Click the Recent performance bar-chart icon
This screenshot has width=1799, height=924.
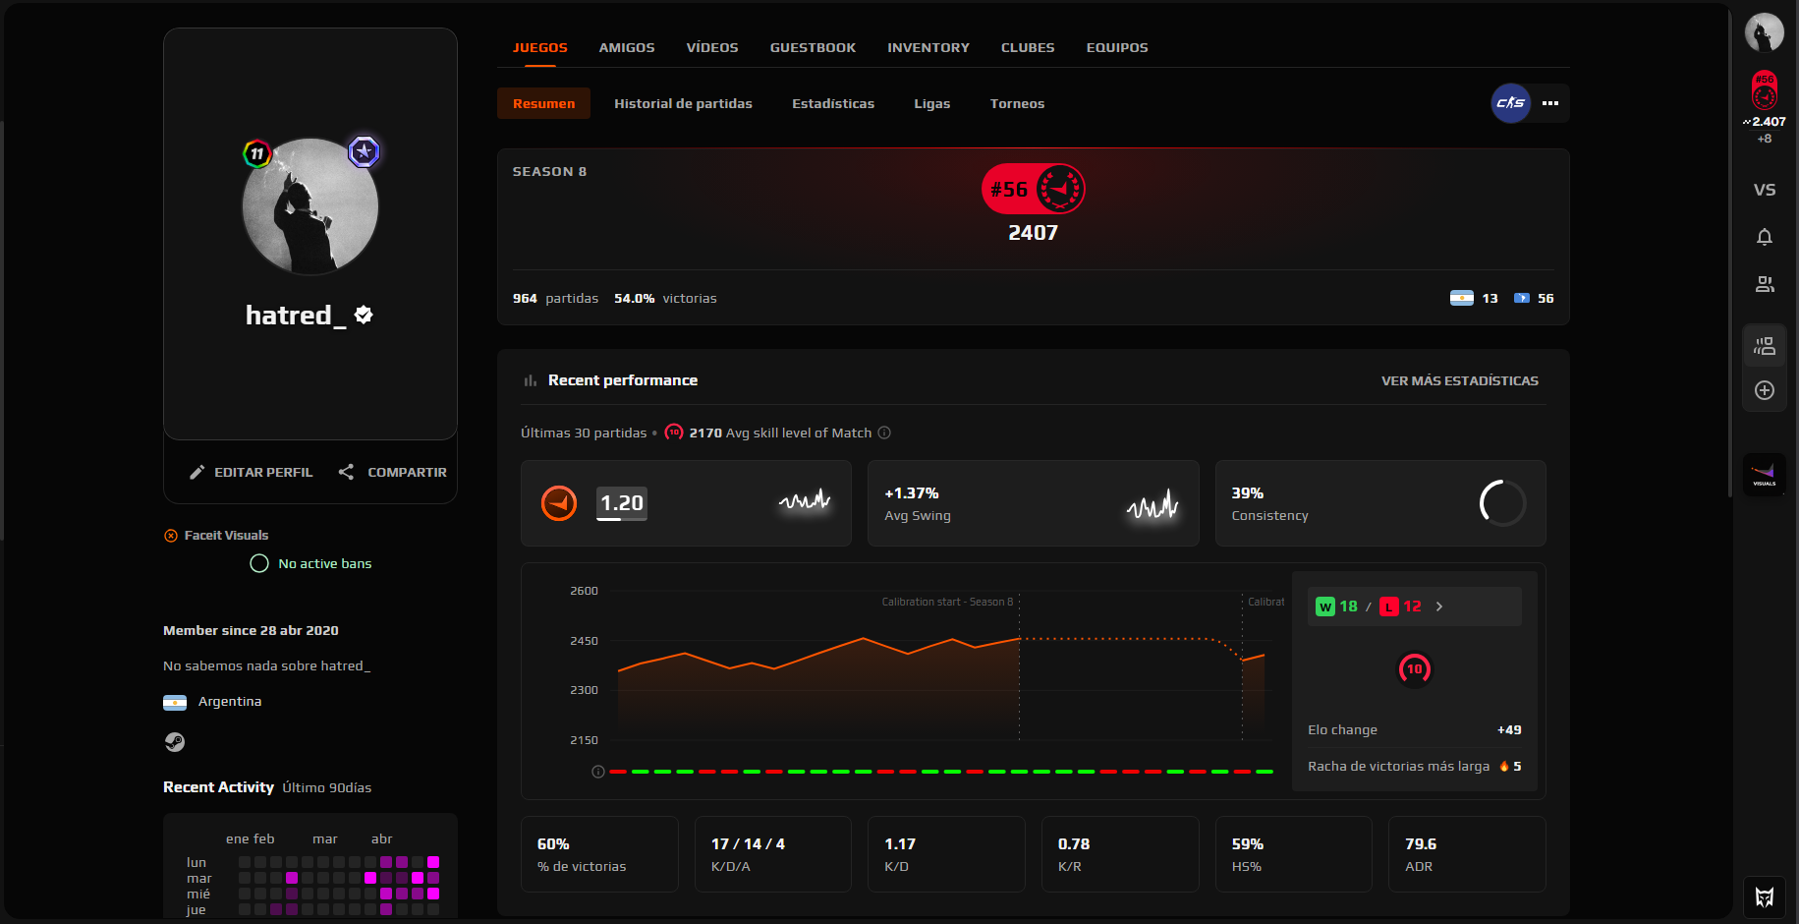click(x=531, y=380)
